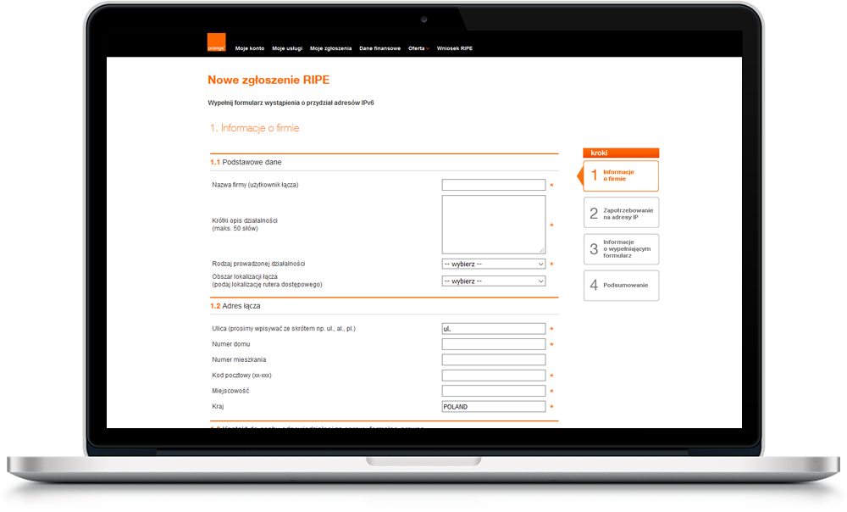Click the Nowe zgłoszenie RIPE heading
The image size is (847, 512).
pyautogui.click(x=268, y=80)
